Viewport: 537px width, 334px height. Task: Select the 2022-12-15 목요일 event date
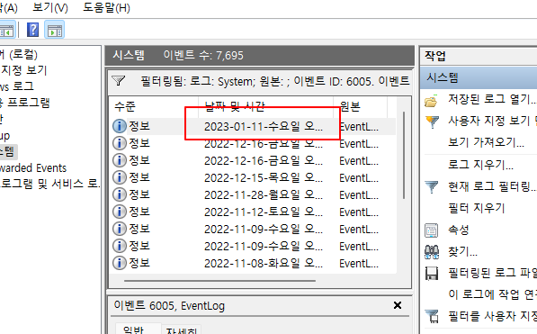[x=264, y=177]
